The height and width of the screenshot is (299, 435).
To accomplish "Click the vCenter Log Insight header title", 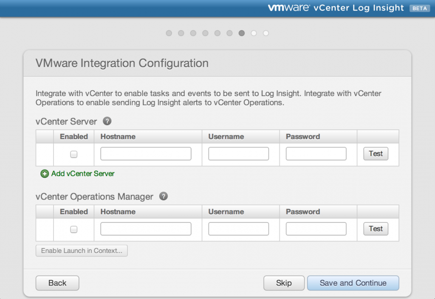I will (x=359, y=8).
